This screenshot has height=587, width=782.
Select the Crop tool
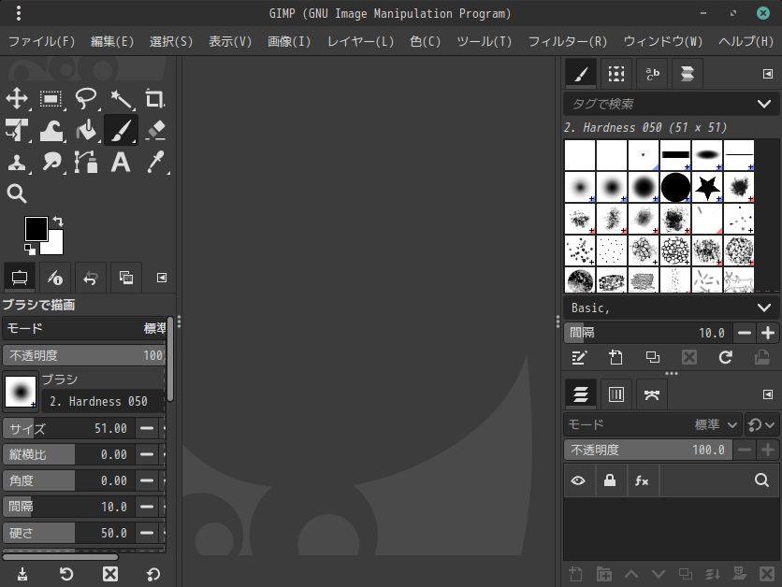(x=155, y=98)
